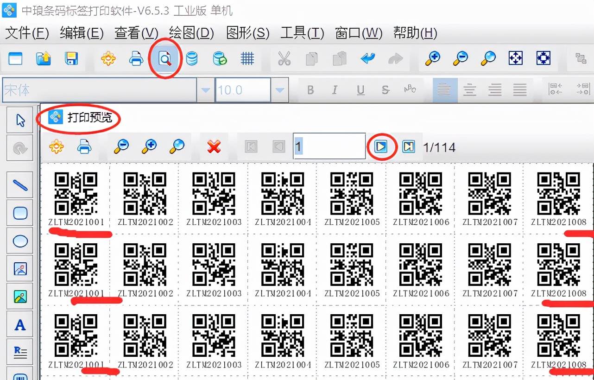
Task: Open the database settings icon
Action: tap(191, 58)
